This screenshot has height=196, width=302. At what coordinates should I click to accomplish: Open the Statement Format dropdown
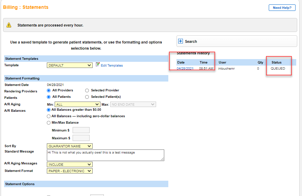70,171
